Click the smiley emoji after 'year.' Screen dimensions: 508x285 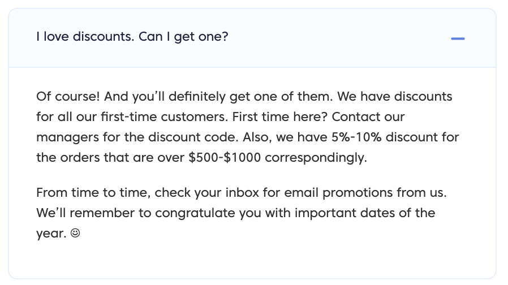pos(75,233)
